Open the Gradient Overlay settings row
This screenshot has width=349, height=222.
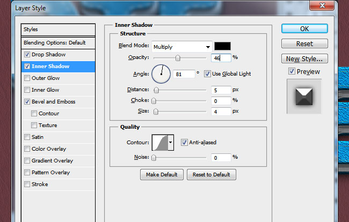59,160
